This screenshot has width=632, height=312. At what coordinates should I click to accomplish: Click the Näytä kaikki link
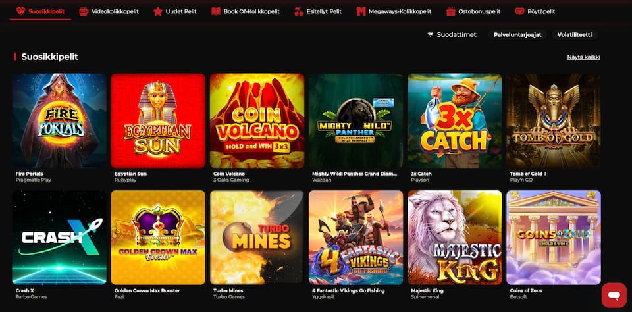[584, 57]
